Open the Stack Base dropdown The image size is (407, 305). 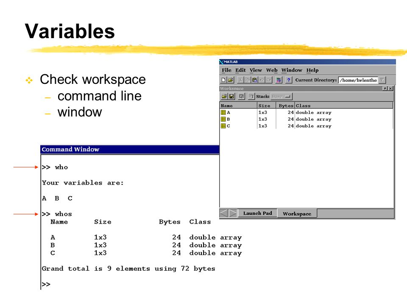(x=282, y=96)
